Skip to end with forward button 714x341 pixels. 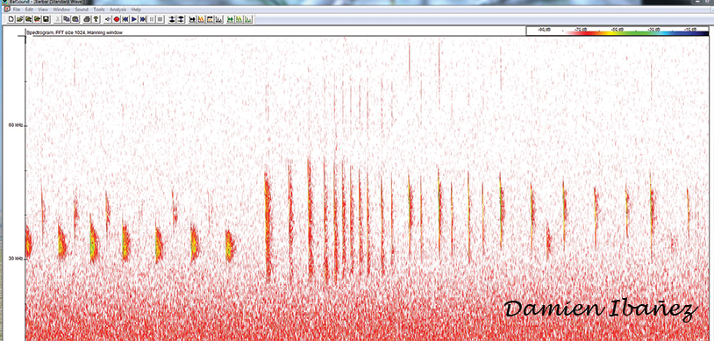(x=143, y=19)
